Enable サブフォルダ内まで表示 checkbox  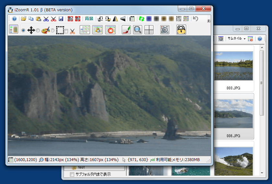[x=72, y=174]
